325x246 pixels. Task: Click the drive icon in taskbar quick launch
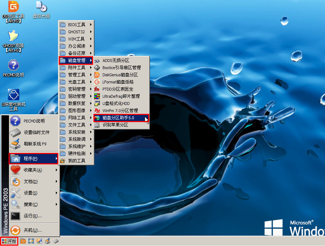click(x=55, y=241)
